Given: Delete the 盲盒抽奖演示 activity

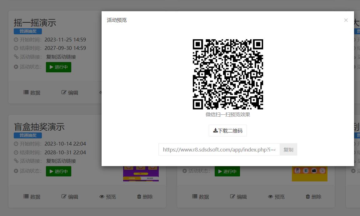Looking at the screenshot, I should click(x=145, y=197).
